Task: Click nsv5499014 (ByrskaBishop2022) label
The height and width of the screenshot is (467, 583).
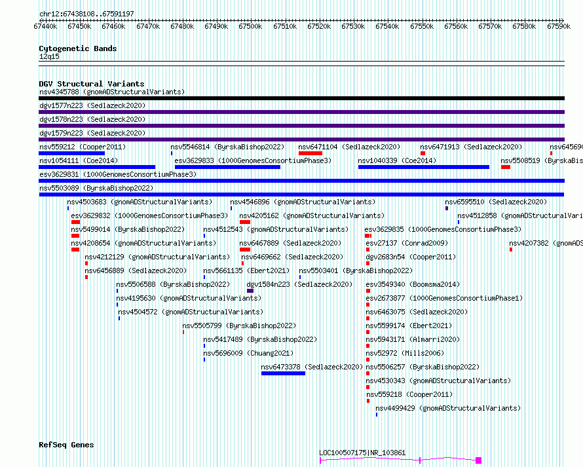Action: click(128, 229)
